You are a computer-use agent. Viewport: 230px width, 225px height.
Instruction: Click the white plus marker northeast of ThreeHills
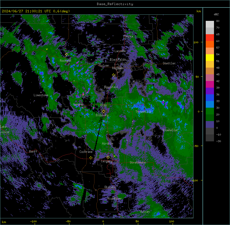coord(163,100)
